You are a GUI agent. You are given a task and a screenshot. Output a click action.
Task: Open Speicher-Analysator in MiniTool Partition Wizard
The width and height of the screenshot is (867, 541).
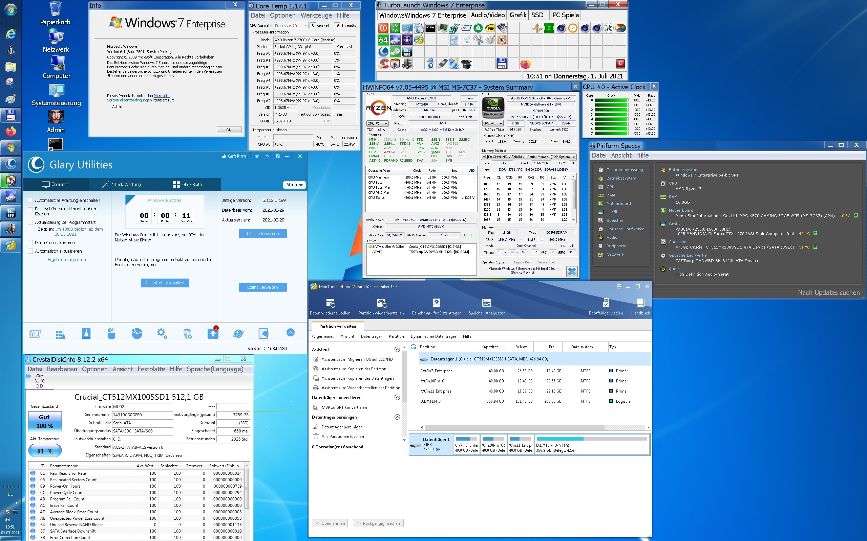pos(486,307)
